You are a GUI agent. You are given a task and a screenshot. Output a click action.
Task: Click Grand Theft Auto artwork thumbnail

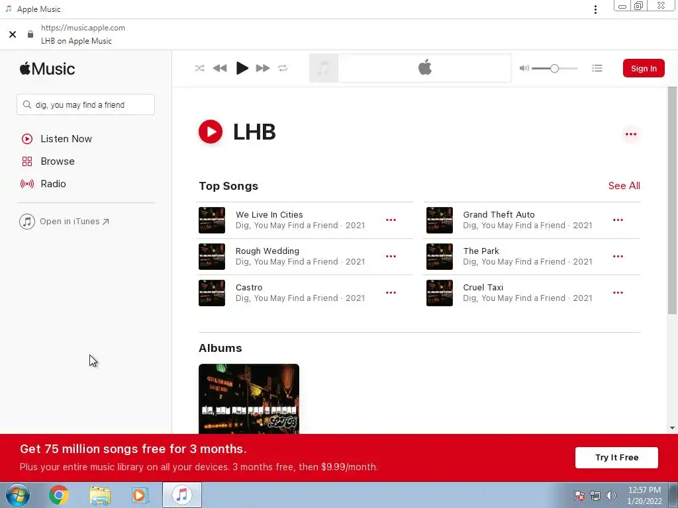pyautogui.click(x=440, y=220)
